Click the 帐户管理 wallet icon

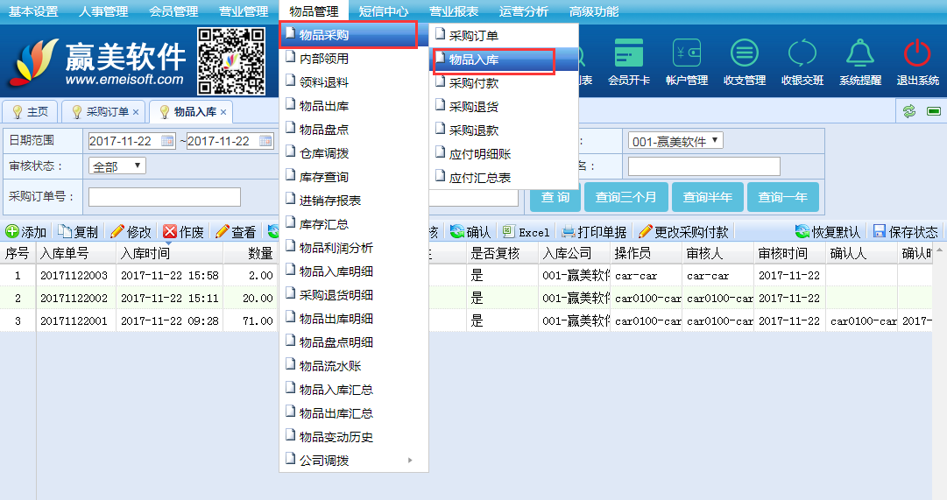(686, 54)
